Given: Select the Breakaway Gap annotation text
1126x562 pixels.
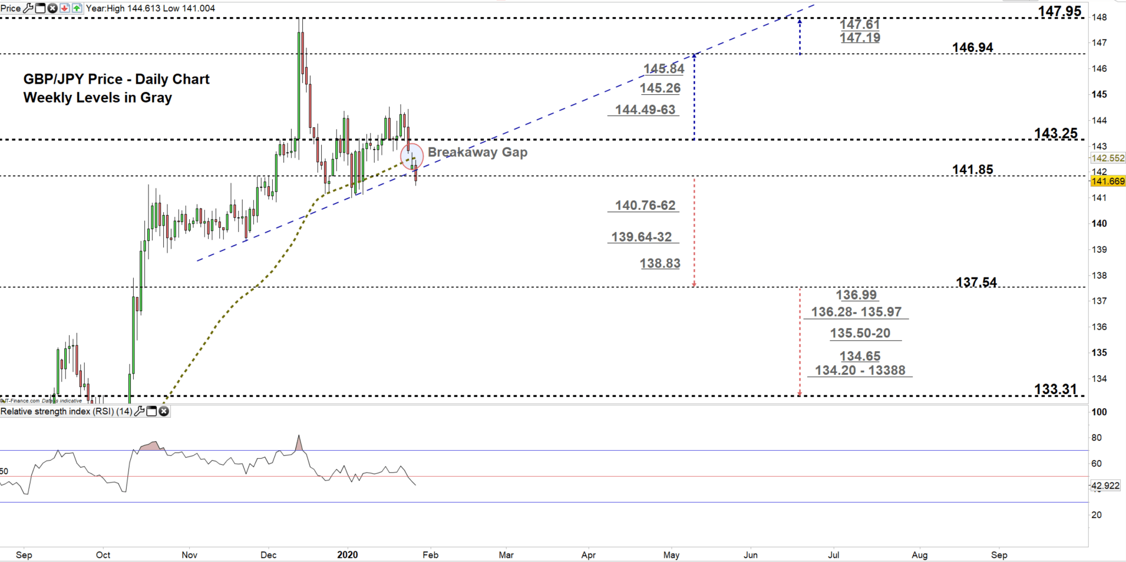Looking at the screenshot, I should (477, 152).
